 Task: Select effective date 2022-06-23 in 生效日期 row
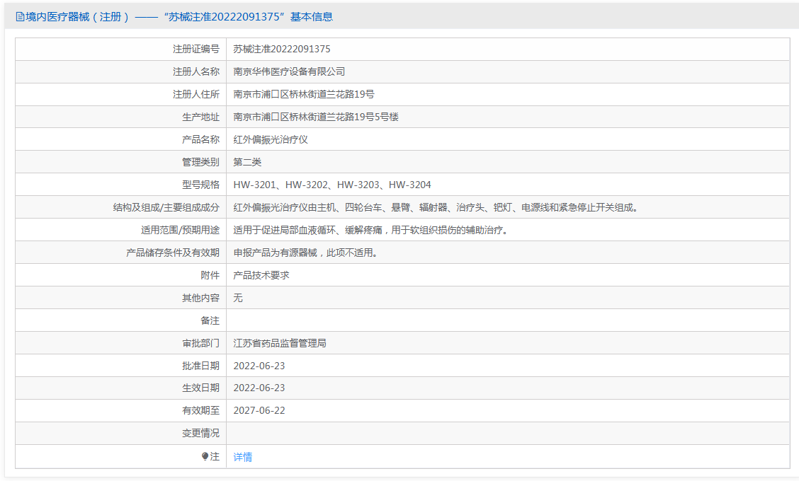click(259, 388)
